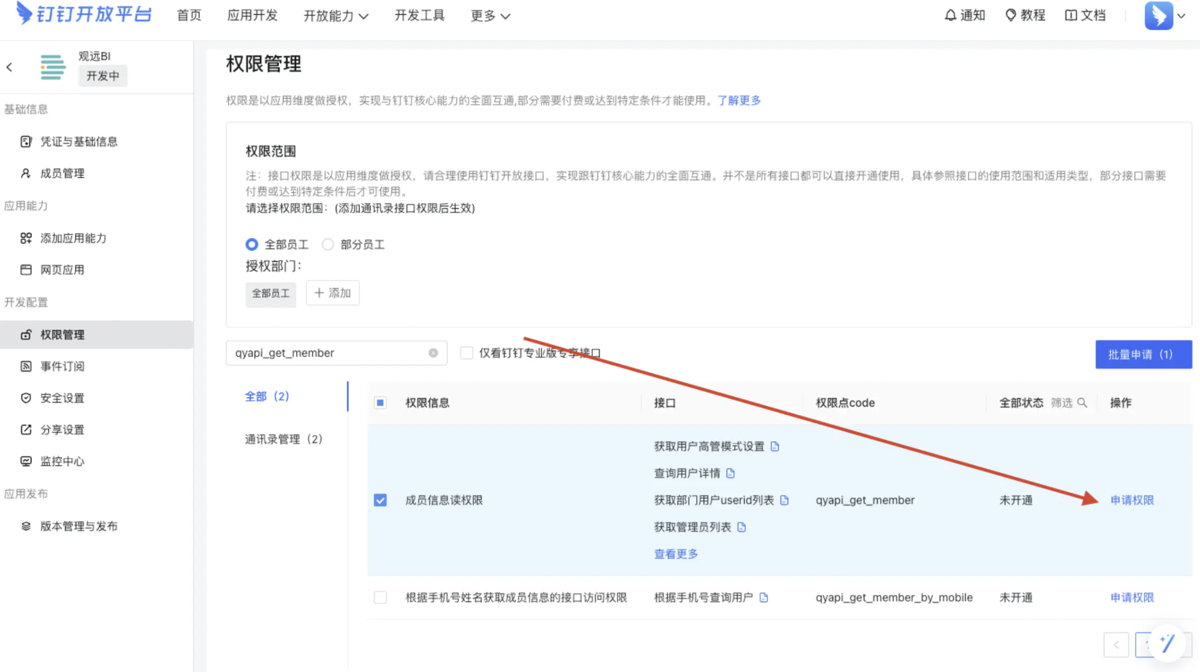Viewport: 1200px width, 672px height.
Task: Open 教程 lightbulb icon
Action: [1010, 15]
